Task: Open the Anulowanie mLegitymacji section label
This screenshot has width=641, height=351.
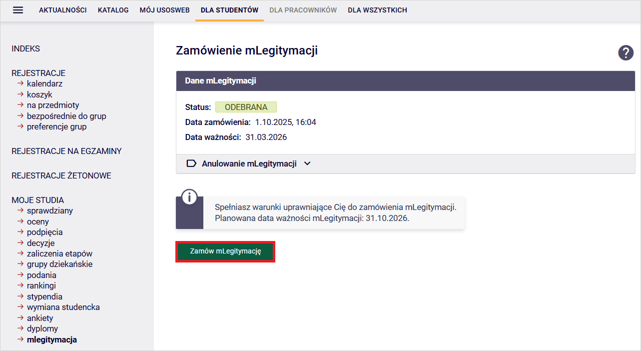Action: click(249, 163)
